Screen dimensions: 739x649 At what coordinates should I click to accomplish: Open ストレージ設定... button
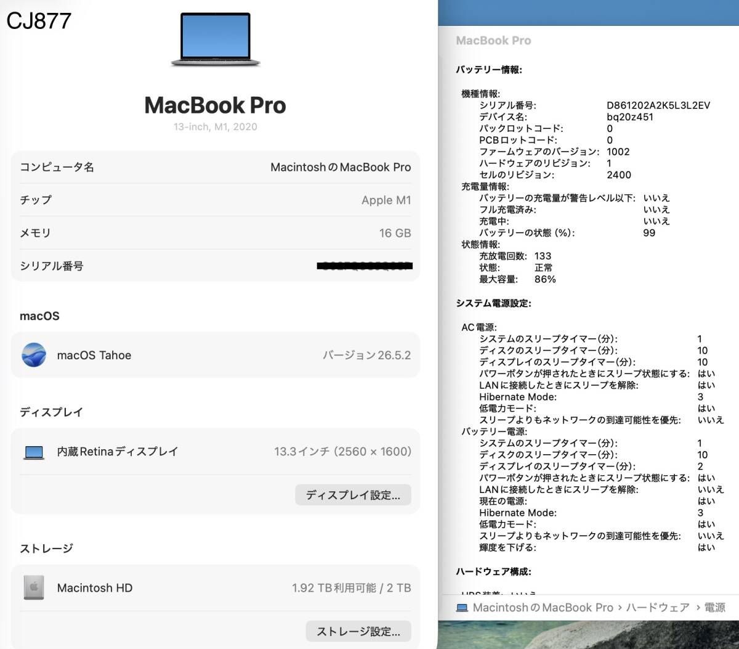tap(358, 631)
